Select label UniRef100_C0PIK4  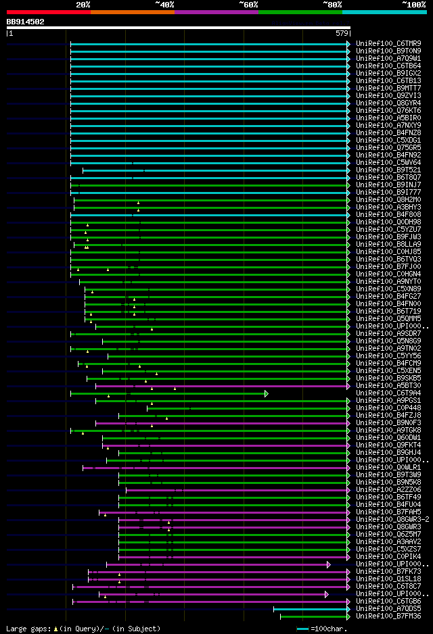[x=388, y=556]
